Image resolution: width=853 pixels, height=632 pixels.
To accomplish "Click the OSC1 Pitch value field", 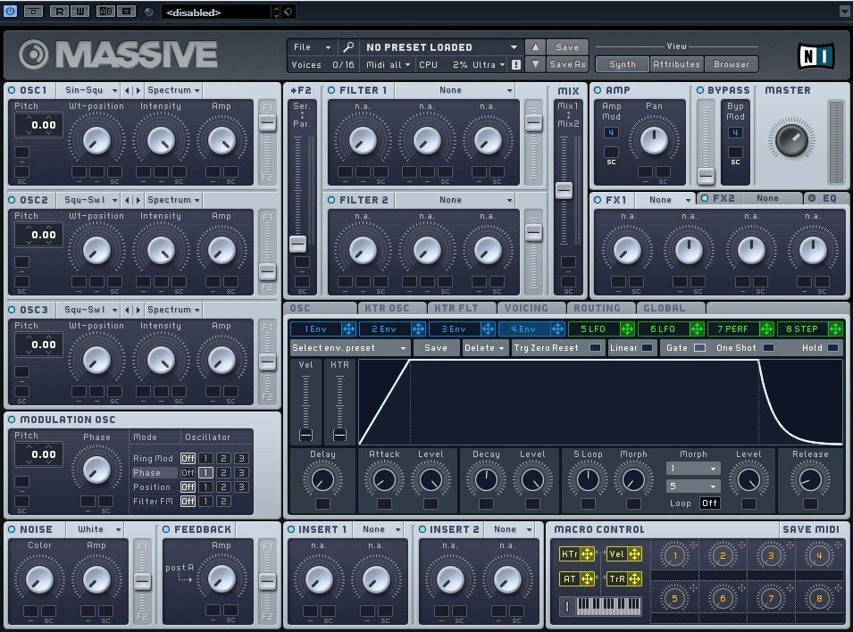I will pos(38,126).
